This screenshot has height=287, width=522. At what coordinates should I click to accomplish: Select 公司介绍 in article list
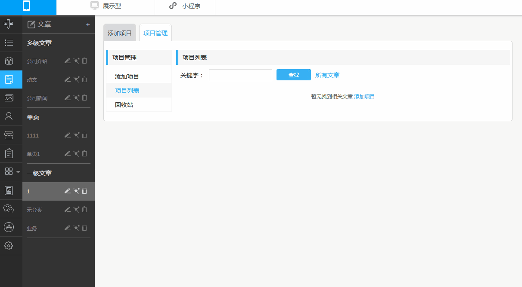coord(37,61)
